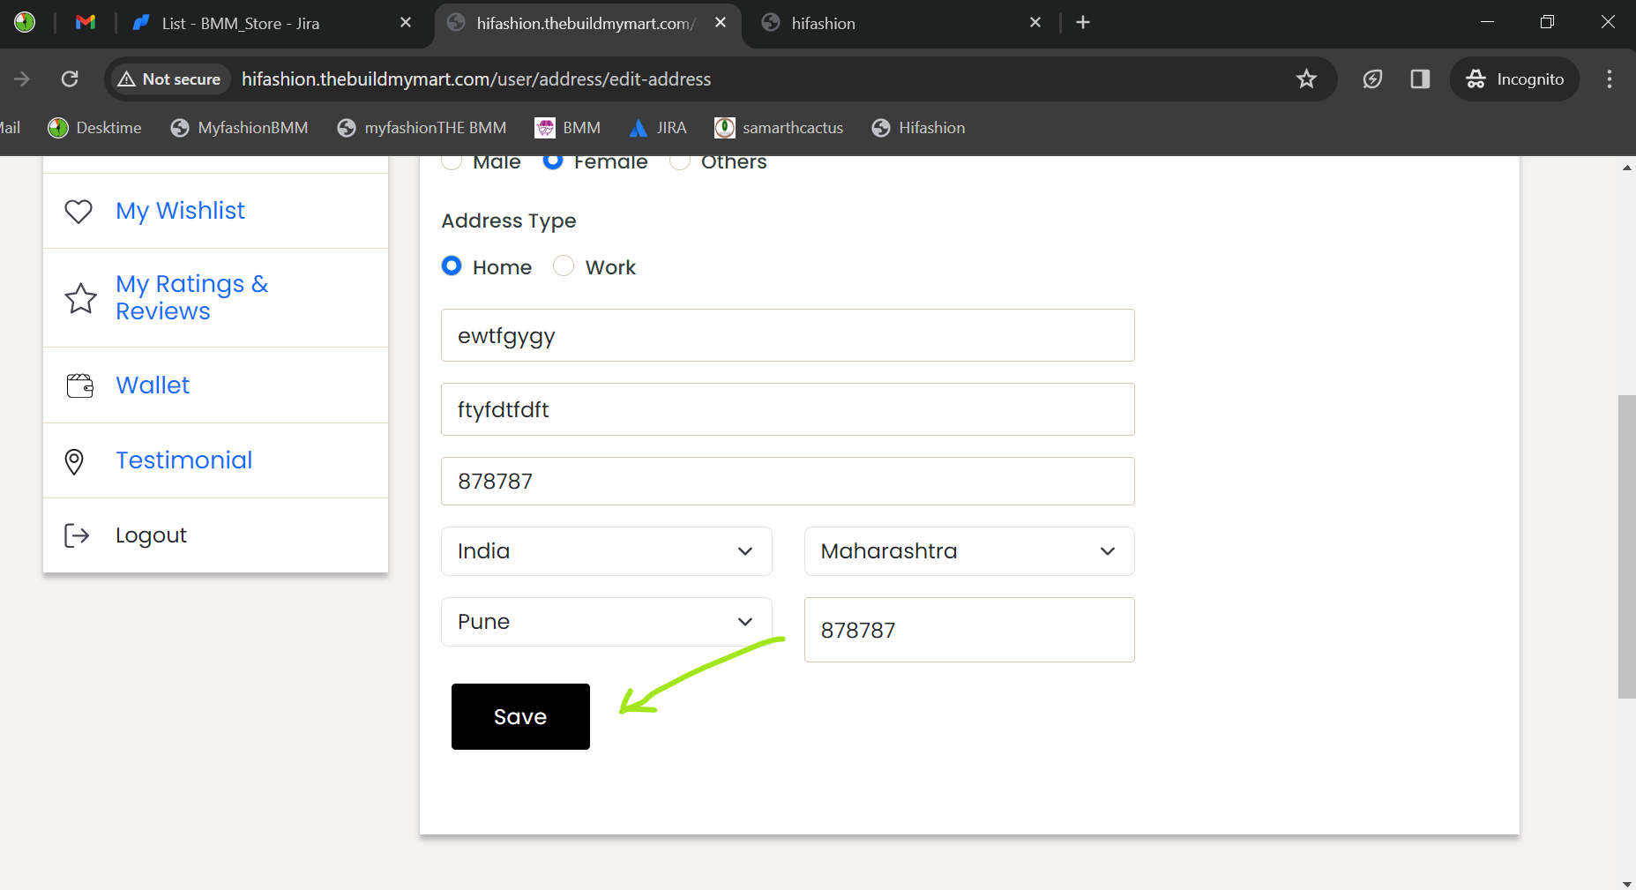
Task: Go forward in browser history
Action: pyautogui.click(x=22, y=79)
